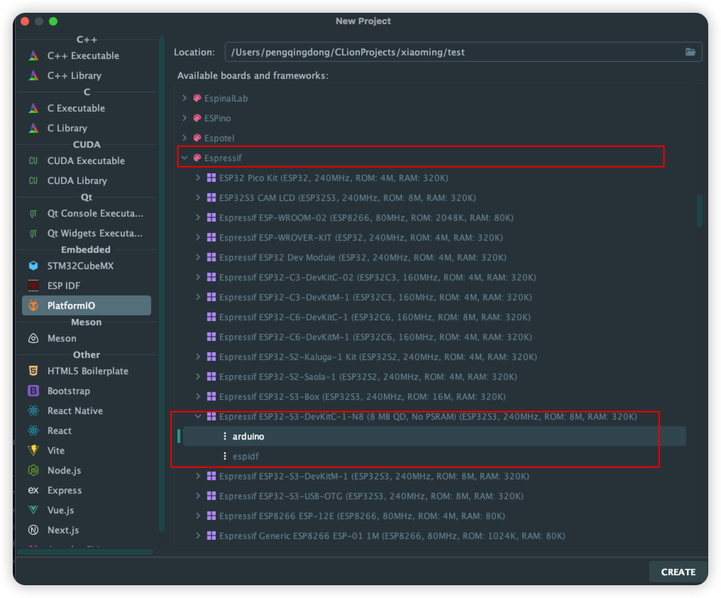Collapse the ESP32-S3-DevKitC-1-N8 board entry

(199, 416)
